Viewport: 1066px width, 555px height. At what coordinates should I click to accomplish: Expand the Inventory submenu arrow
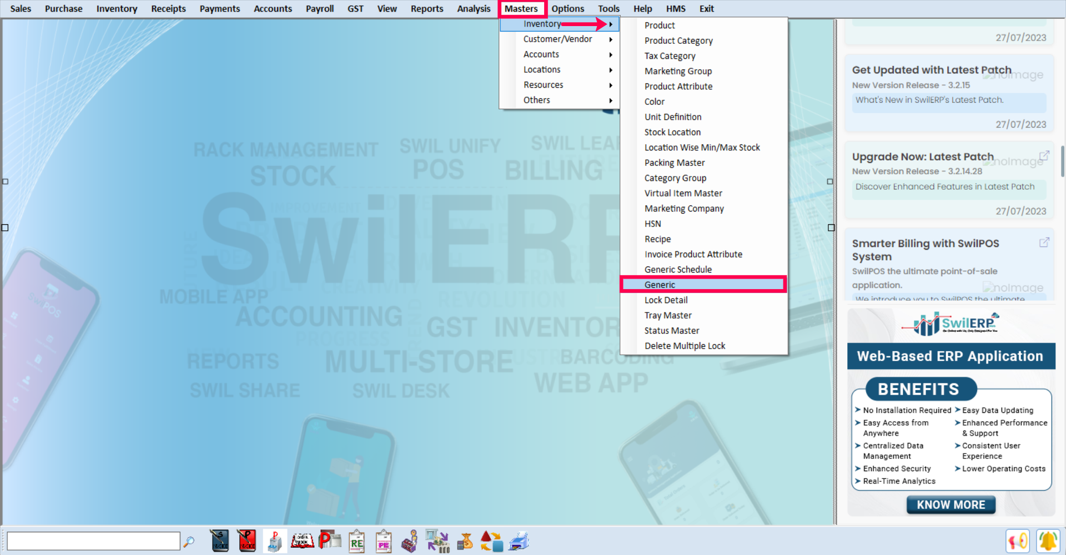click(611, 24)
